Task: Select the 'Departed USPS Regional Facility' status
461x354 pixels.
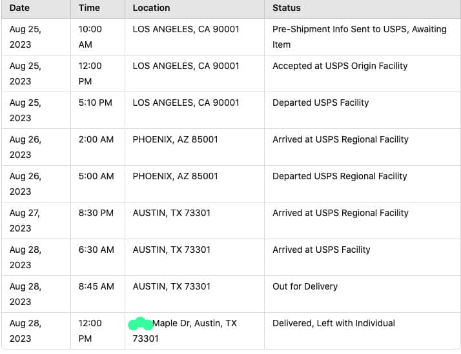Action: pos(340,176)
